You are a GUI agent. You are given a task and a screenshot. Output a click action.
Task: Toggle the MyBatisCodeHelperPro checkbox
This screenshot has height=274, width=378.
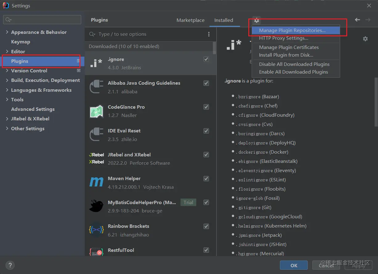coord(206,202)
